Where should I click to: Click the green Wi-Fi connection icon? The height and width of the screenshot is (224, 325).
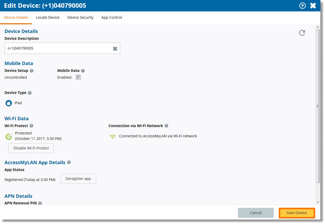[113, 137]
